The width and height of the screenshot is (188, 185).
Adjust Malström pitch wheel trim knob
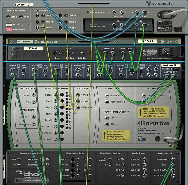point(62,139)
